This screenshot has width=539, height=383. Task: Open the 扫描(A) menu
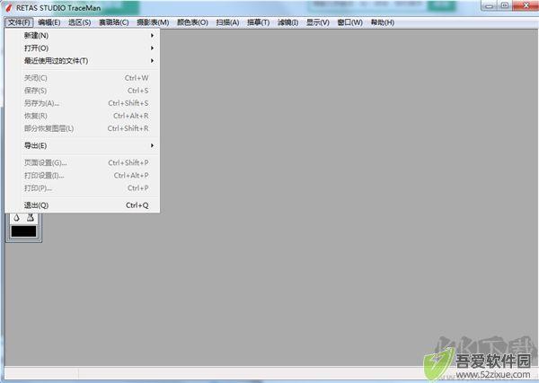pos(227,22)
